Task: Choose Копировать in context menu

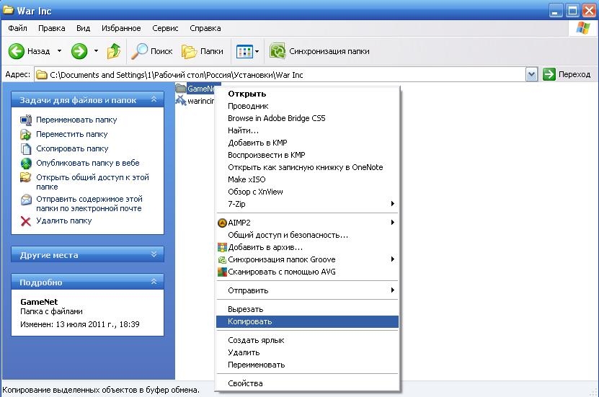Action: tap(307, 321)
